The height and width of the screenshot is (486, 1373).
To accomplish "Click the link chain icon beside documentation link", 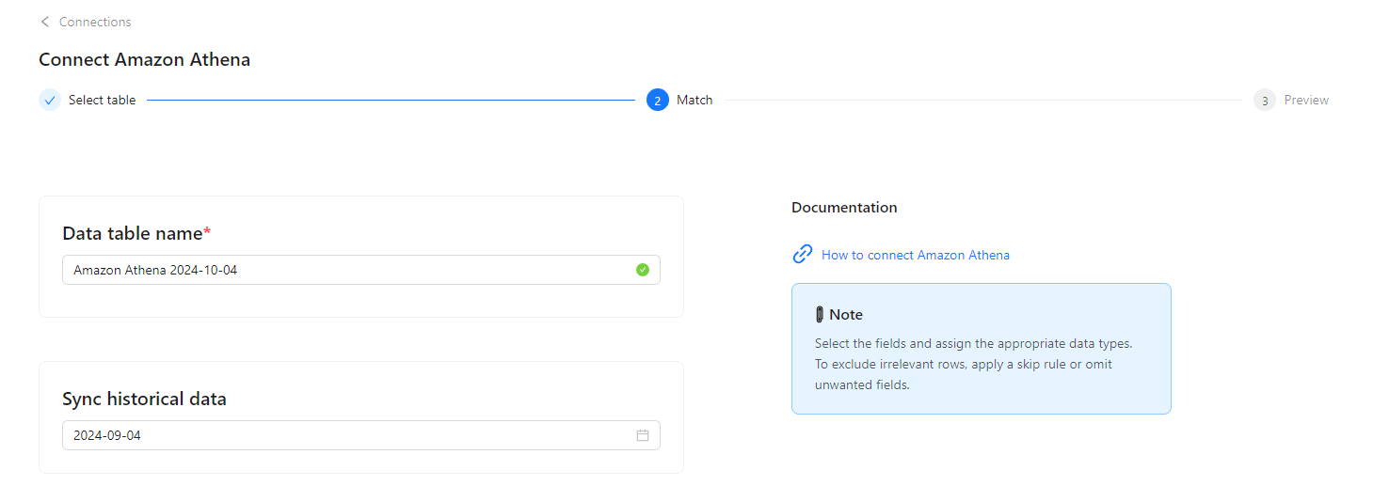I will pyautogui.click(x=803, y=254).
